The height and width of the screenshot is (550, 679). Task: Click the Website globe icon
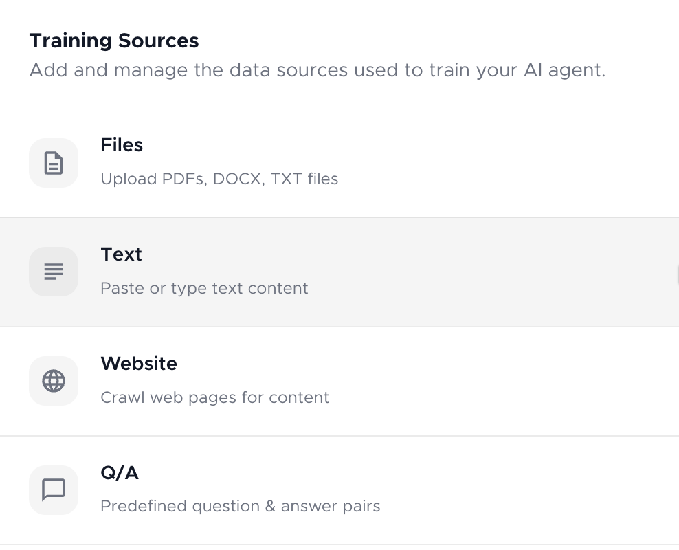click(54, 381)
